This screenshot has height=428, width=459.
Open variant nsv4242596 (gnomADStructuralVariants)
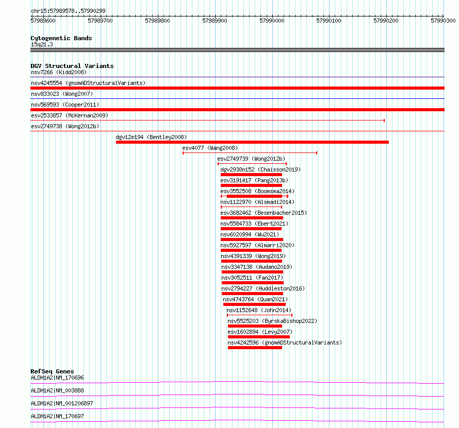285,343
